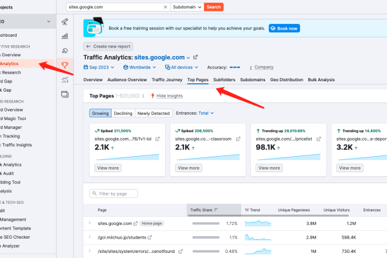Click the 1.72% traffic share bar
This screenshot has width=387, height=258.
point(206,223)
